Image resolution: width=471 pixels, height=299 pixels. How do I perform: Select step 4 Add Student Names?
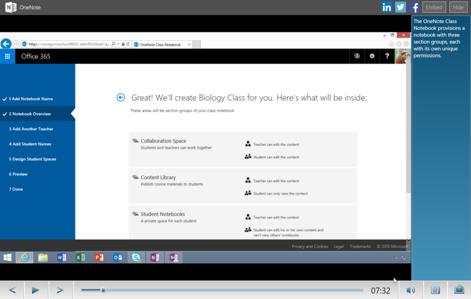30,144
